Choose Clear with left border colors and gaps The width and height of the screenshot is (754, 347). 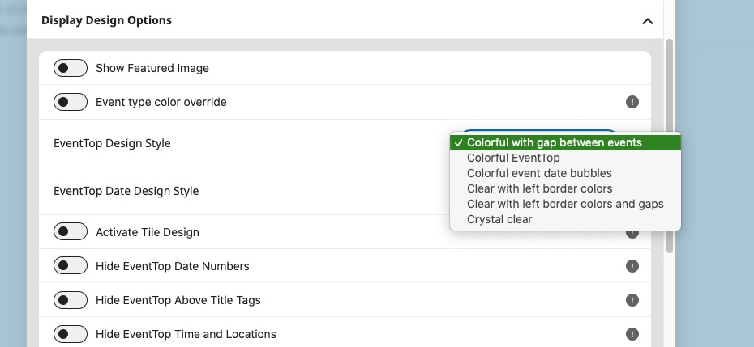pos(566,204)
